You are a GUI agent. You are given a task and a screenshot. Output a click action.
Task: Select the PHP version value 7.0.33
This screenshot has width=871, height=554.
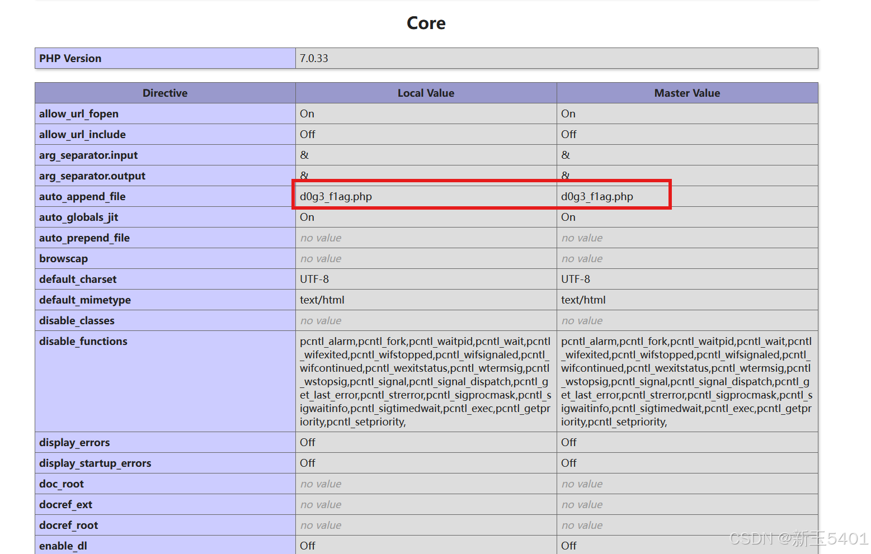(x=314, y=58)
